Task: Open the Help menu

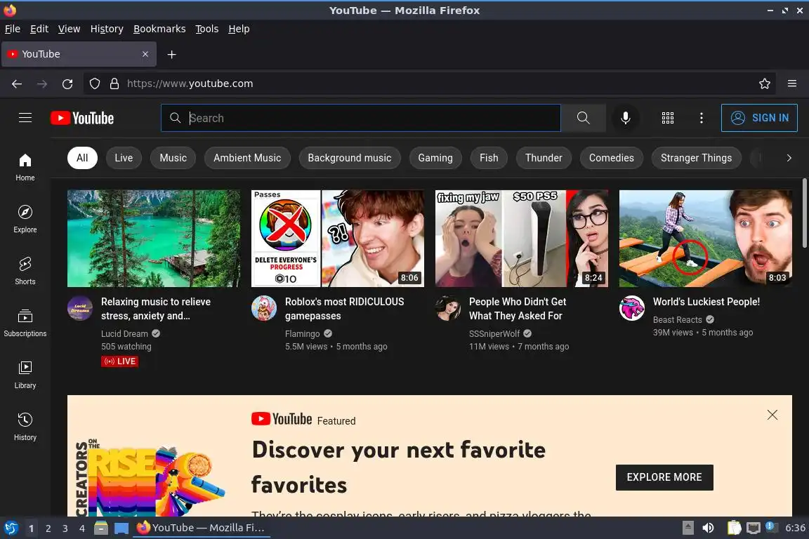Action: [x=239, y=29]
